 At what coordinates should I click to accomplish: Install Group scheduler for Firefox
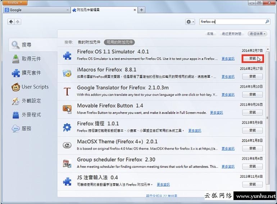253,166
